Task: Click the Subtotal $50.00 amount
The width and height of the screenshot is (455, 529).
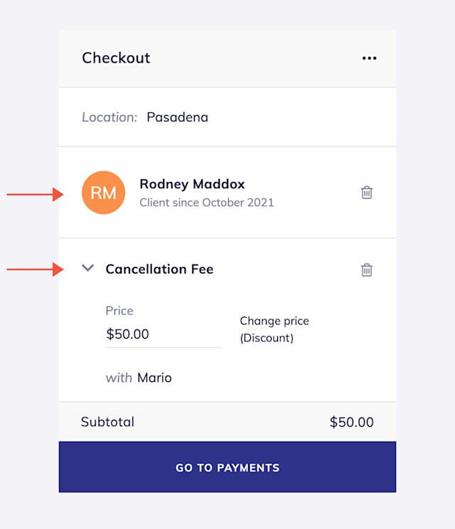Action: 352,422
